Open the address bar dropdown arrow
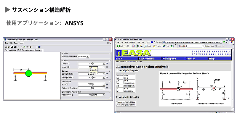 point(221,42)
